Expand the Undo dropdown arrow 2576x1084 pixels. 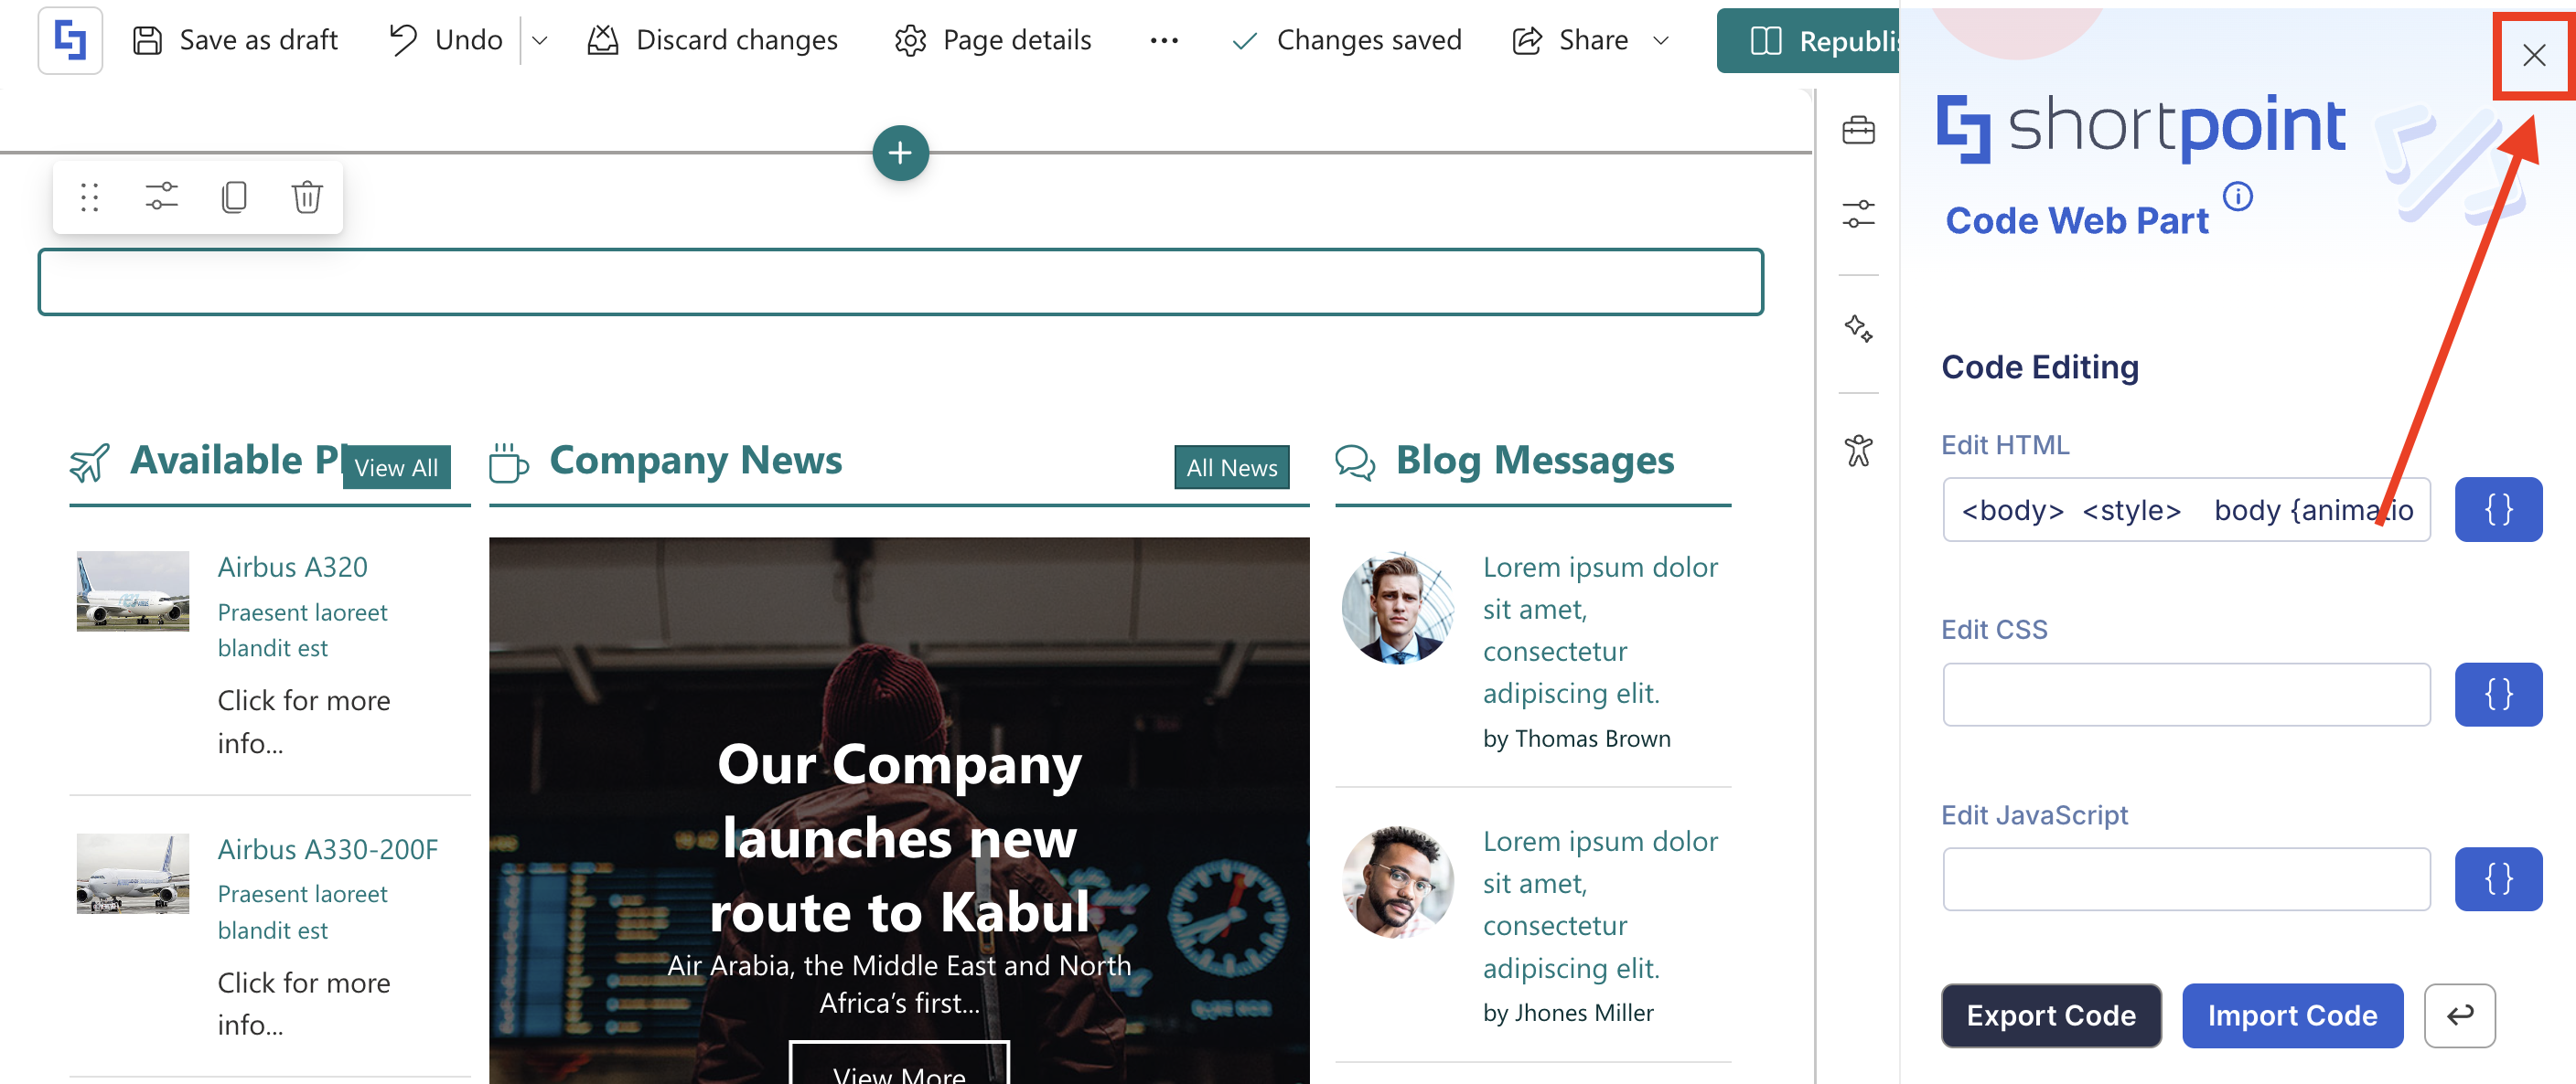tap(540, 41)
